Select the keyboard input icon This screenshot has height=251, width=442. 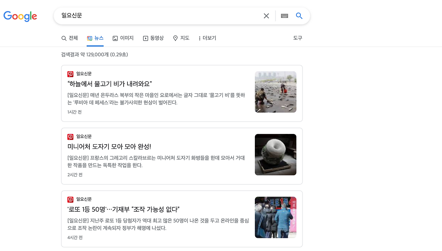284,15
